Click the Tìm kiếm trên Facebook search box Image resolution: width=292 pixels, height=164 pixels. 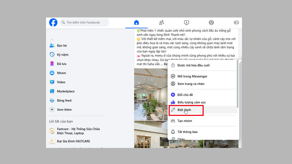click(85, 23)
